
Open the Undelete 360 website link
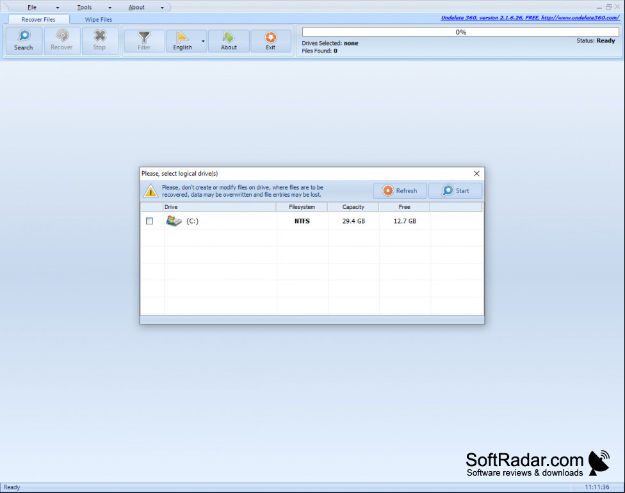pyautogui.click(x=530, y=17)
